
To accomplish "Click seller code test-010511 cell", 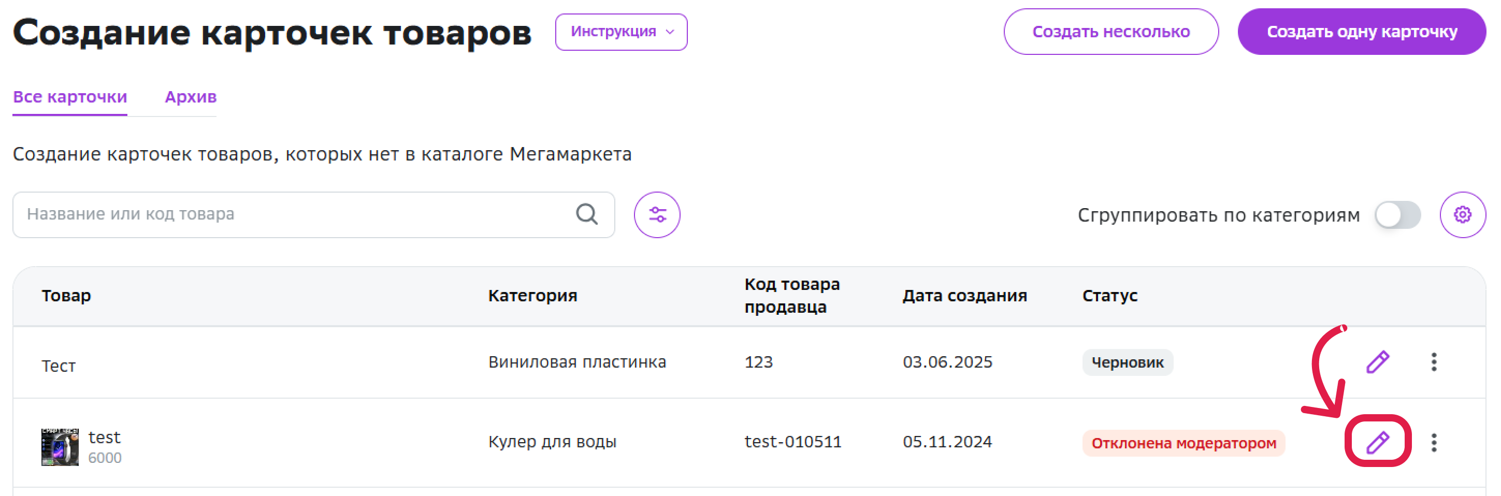I will [792, 442].
